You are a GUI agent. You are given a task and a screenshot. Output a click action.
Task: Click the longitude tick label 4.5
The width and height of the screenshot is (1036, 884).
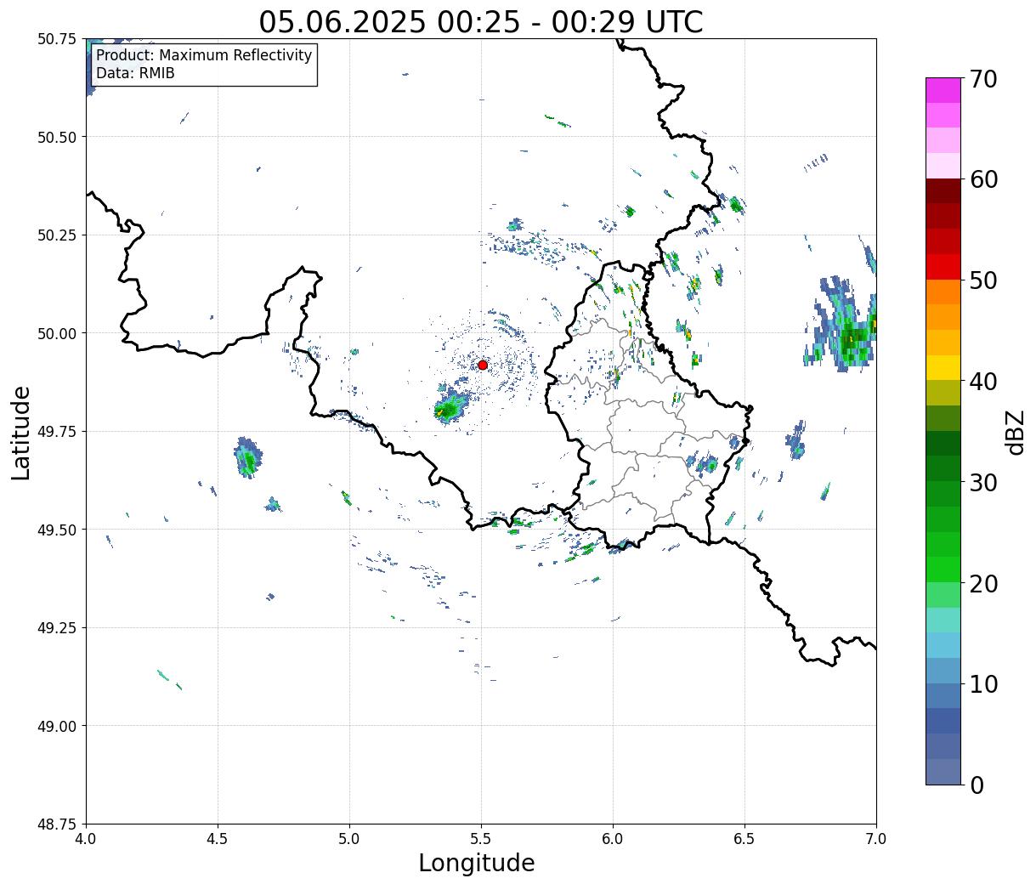[x=218, y=838]
